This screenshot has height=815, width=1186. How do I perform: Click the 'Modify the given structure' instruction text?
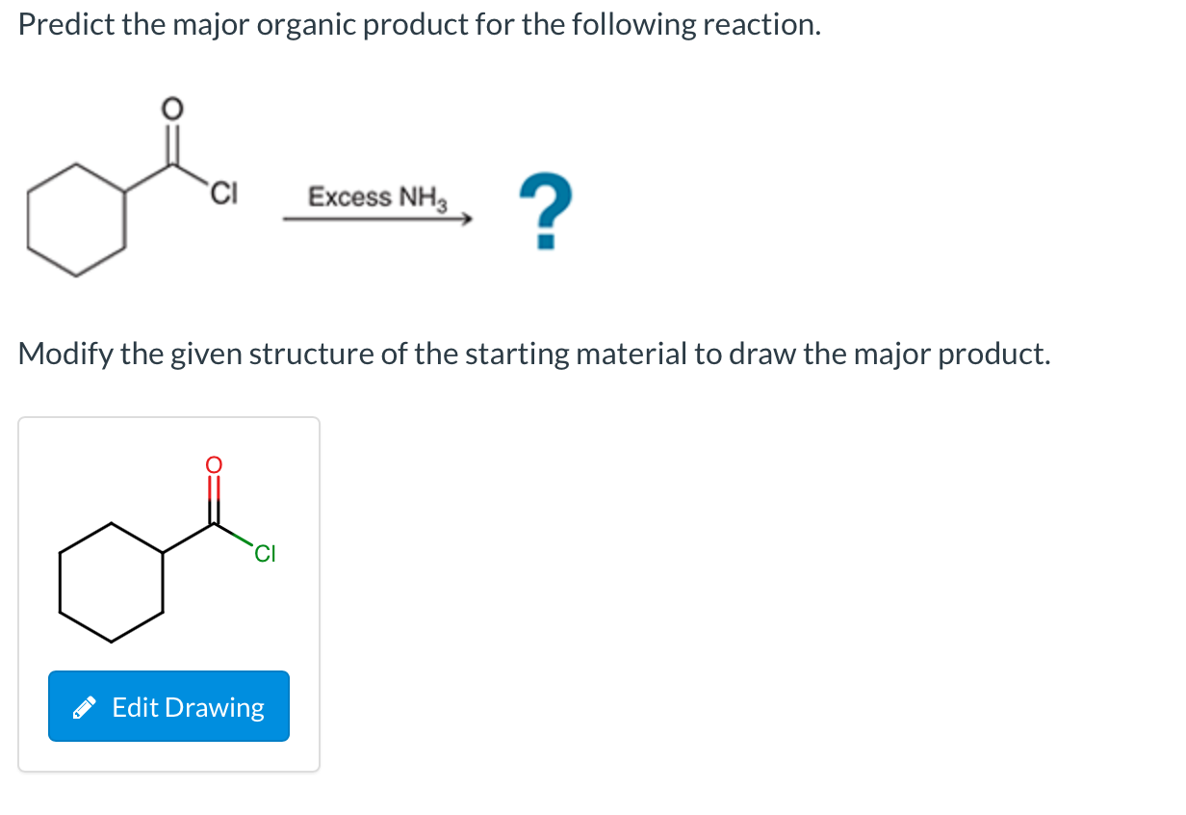[x=533, y=354]
